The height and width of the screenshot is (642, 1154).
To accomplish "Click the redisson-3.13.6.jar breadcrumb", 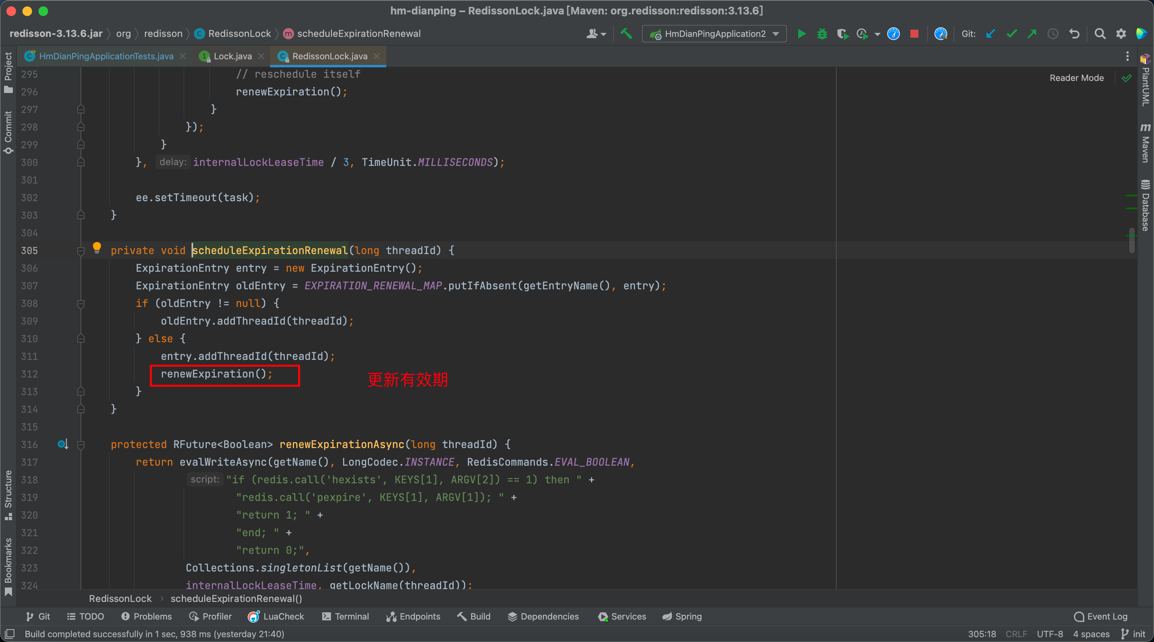I will pos(56,34).
